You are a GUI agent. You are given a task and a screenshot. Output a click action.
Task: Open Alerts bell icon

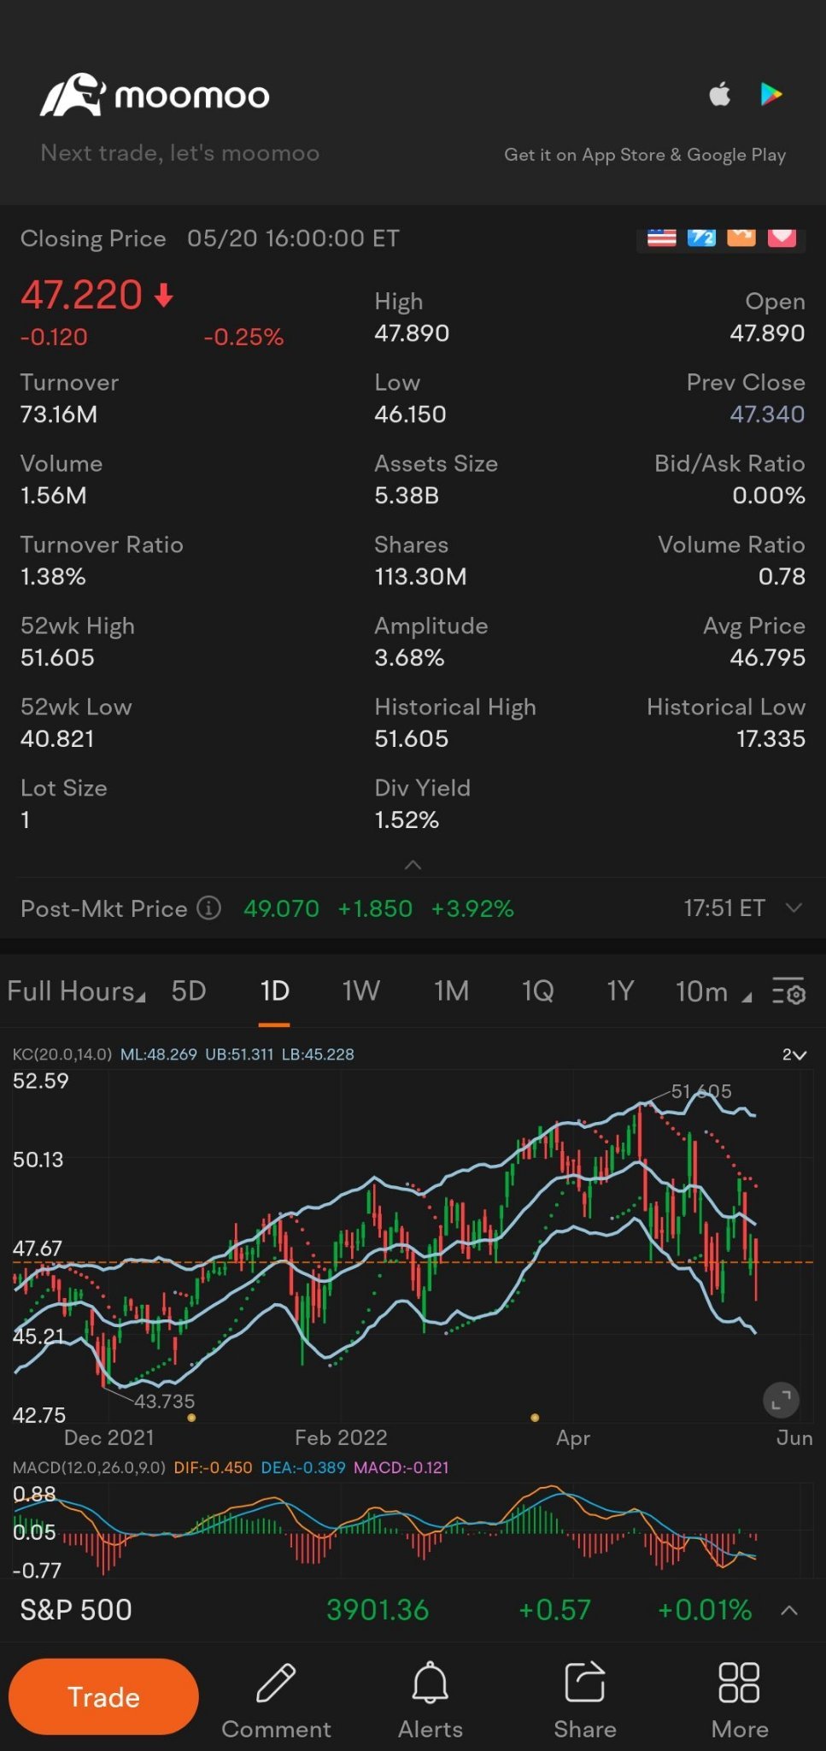pos(431,1683)
